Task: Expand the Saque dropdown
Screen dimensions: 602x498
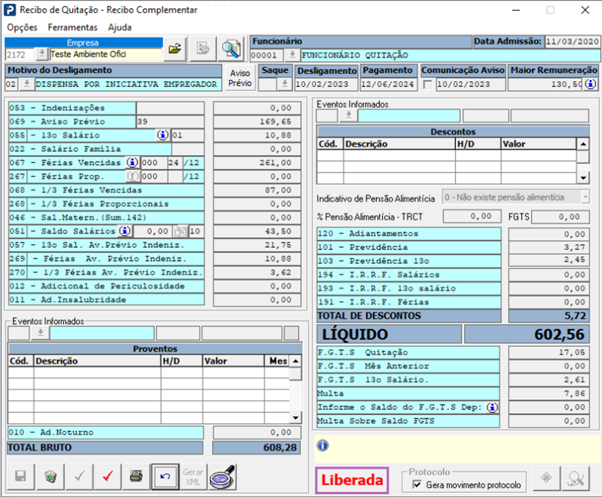Action: (284, 84)
